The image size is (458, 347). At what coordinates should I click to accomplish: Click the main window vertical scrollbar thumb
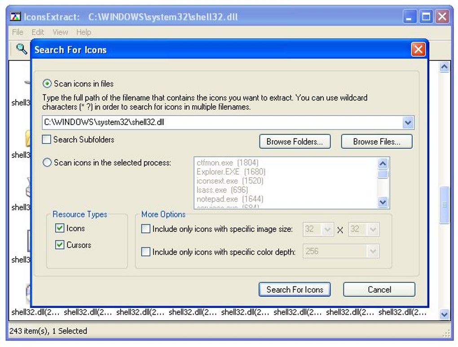coord(444,205)
